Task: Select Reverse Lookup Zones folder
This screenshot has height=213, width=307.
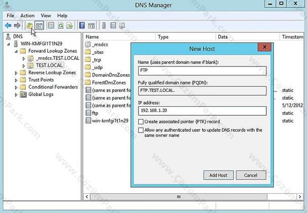Action: point(52,73)
